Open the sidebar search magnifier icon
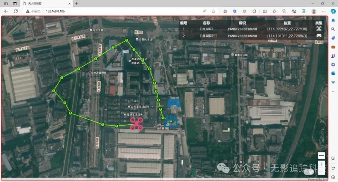Image resolution: width=338 pixels, height=182 pixels. click(333, 29)
